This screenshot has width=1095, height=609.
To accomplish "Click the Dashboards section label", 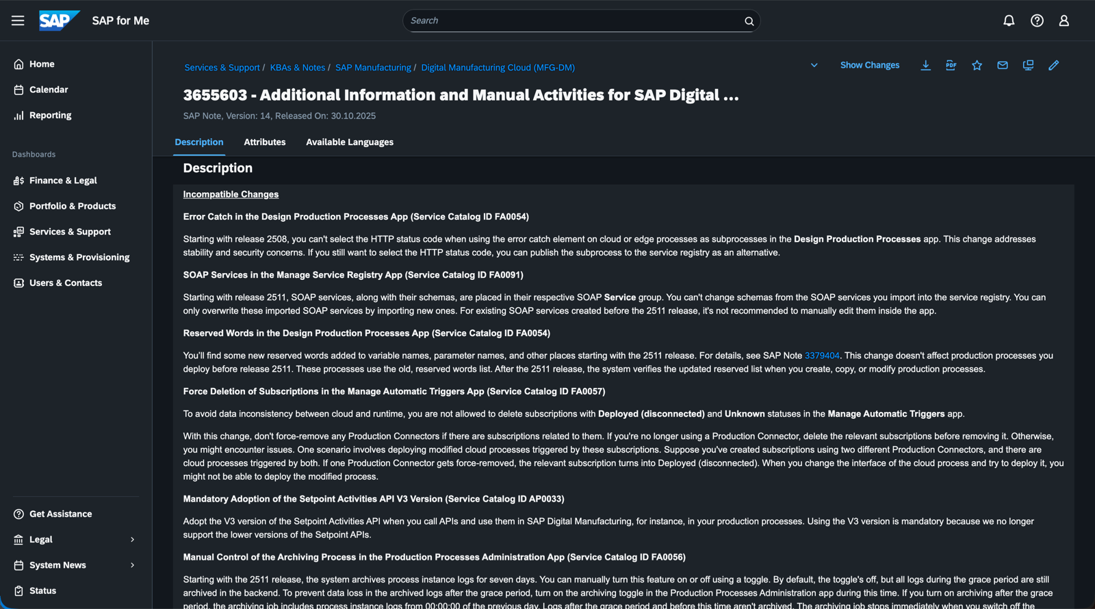I will (x=34, y=155).
